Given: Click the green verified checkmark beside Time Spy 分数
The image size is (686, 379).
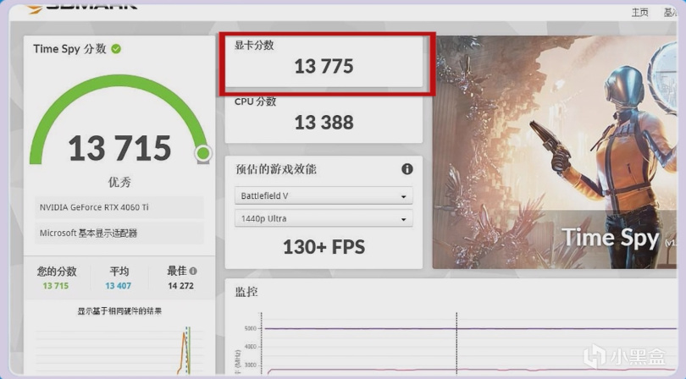Looking at the screenshot, I should [x=116, y=49].
